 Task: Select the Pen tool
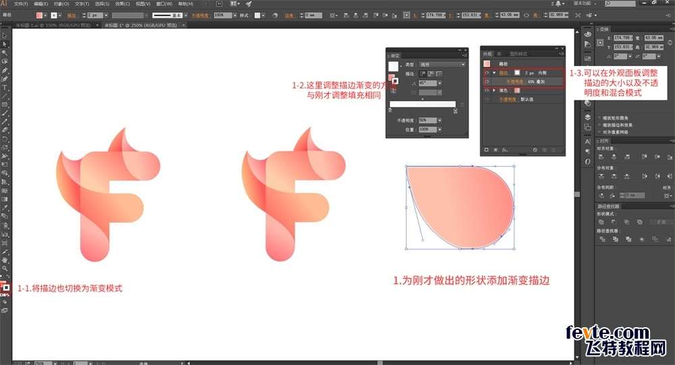pos(4,70)
